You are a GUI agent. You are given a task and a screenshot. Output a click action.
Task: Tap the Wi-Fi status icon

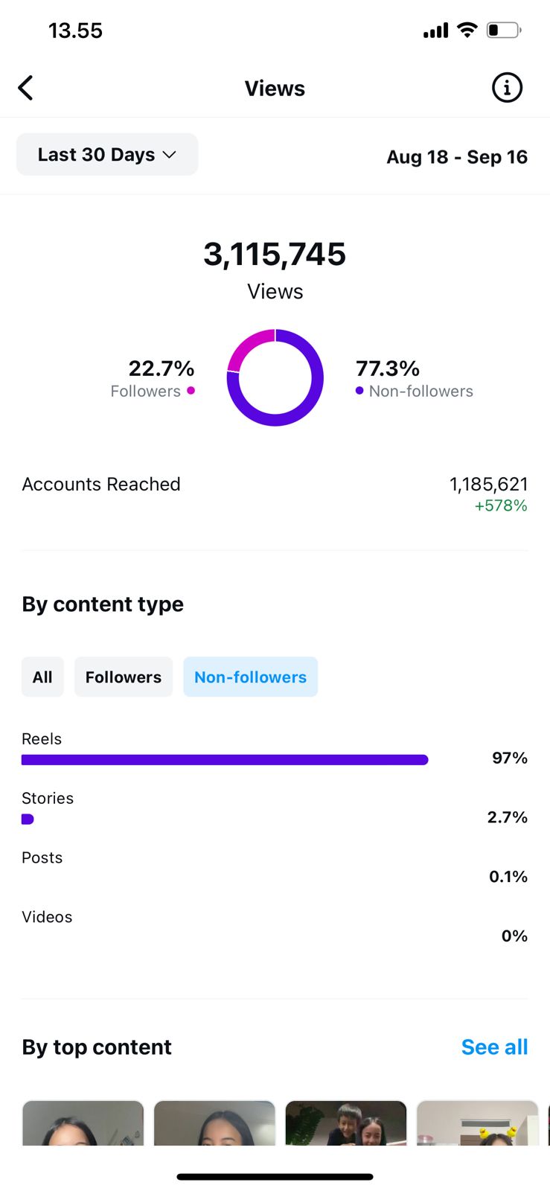point(467,30)
